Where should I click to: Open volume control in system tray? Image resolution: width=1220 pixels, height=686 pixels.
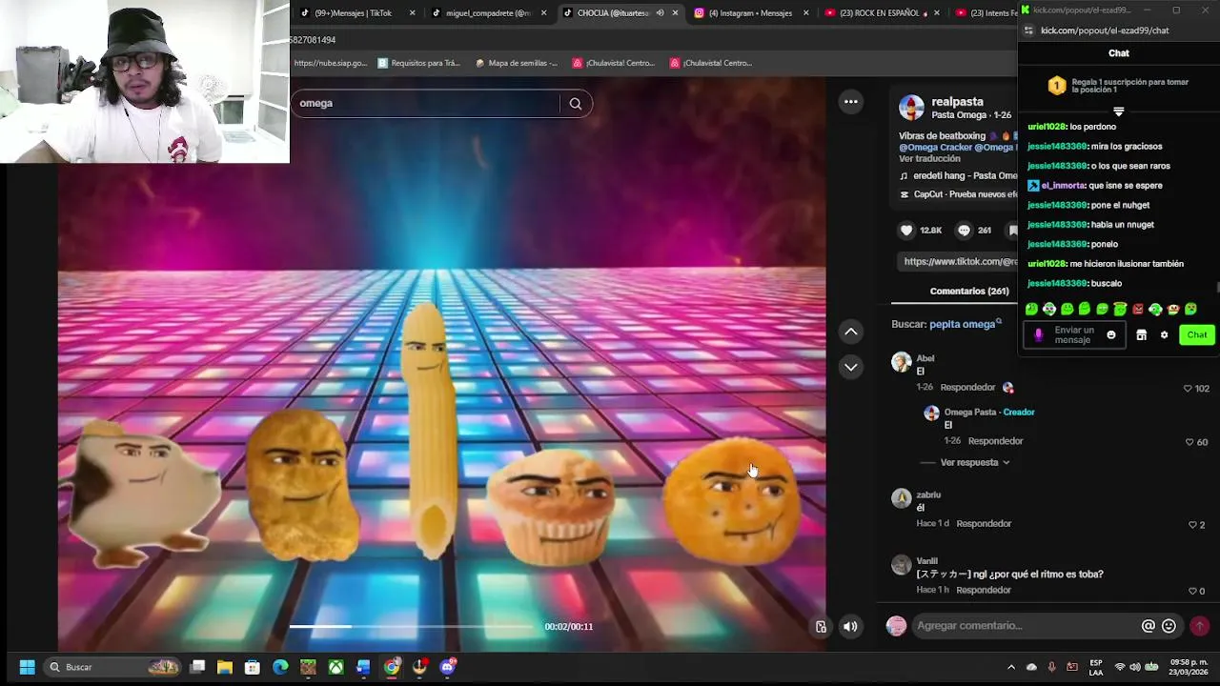pyautogui.click(x=1134, y=667)
